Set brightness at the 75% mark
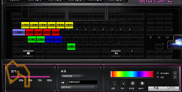The image size is (182, 92). [x=40, y=80]
